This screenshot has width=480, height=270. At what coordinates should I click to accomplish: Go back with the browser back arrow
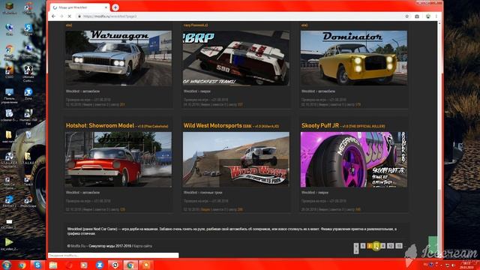(x=54, y=16)
